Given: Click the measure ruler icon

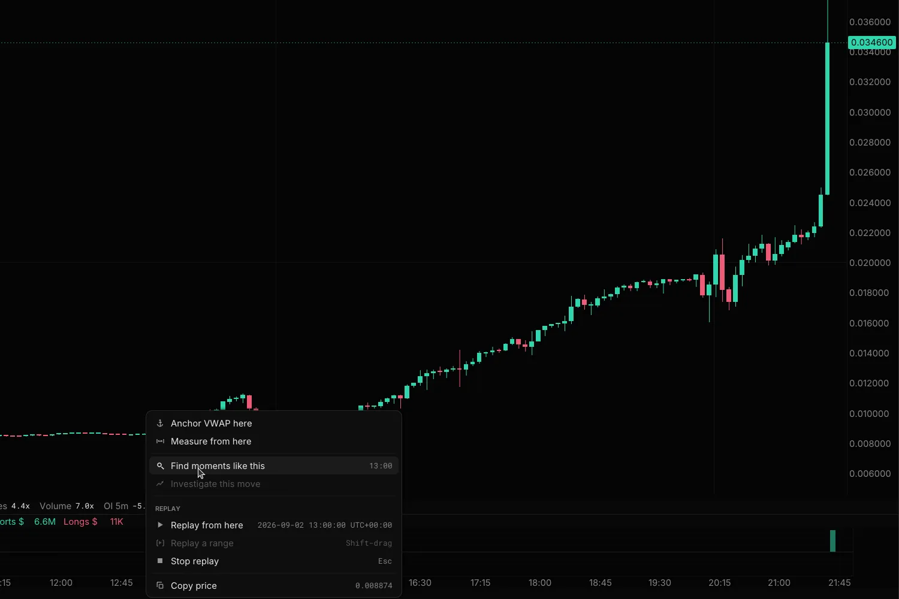Looking at the screenshot, I should coord(160,441).
